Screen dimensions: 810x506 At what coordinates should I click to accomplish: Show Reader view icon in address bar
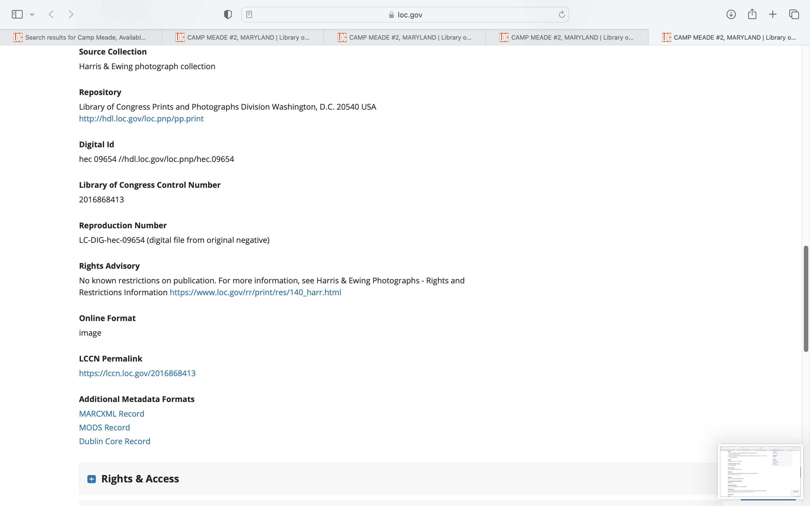pos(249,14)
